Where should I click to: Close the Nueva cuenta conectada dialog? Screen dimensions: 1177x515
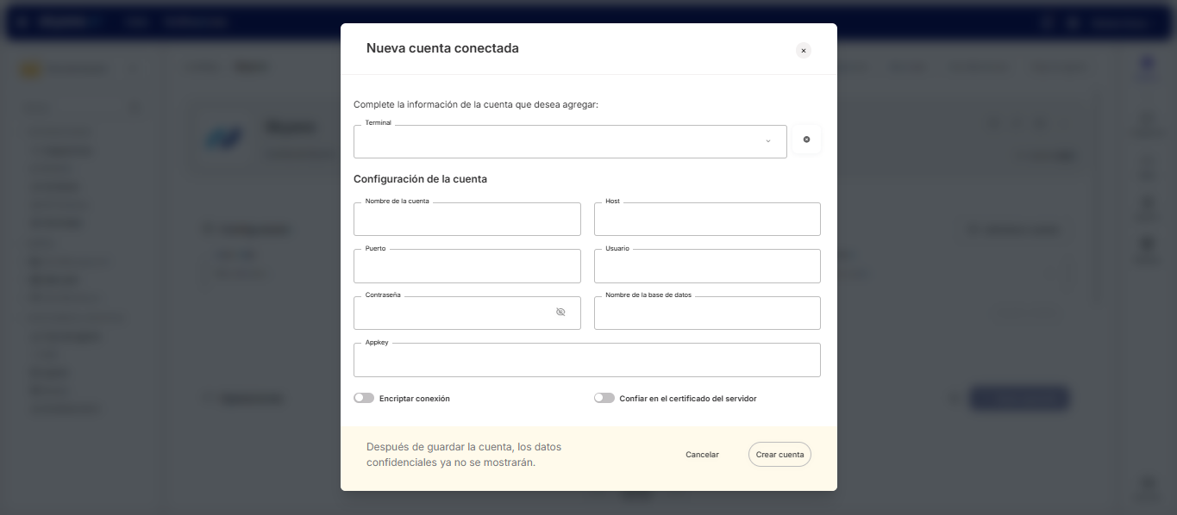(x=804, y=51)
